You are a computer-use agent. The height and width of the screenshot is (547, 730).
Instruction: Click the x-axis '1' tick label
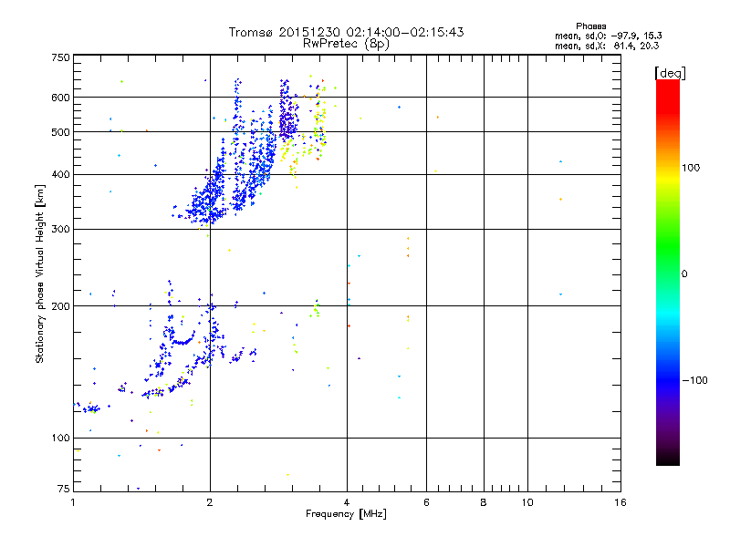tap(73, 502)
